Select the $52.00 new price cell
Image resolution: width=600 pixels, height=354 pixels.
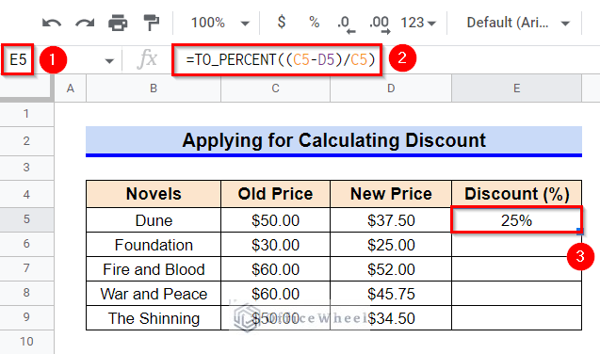click(391, 269)
